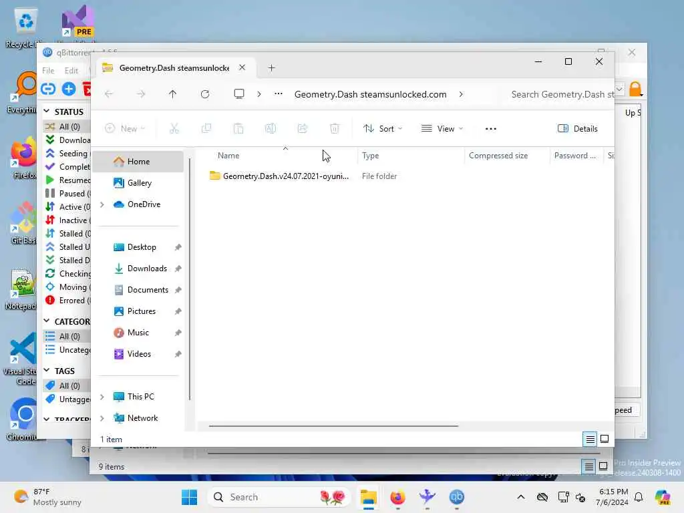Expand the Network tree node

click(x=102, y=418)
